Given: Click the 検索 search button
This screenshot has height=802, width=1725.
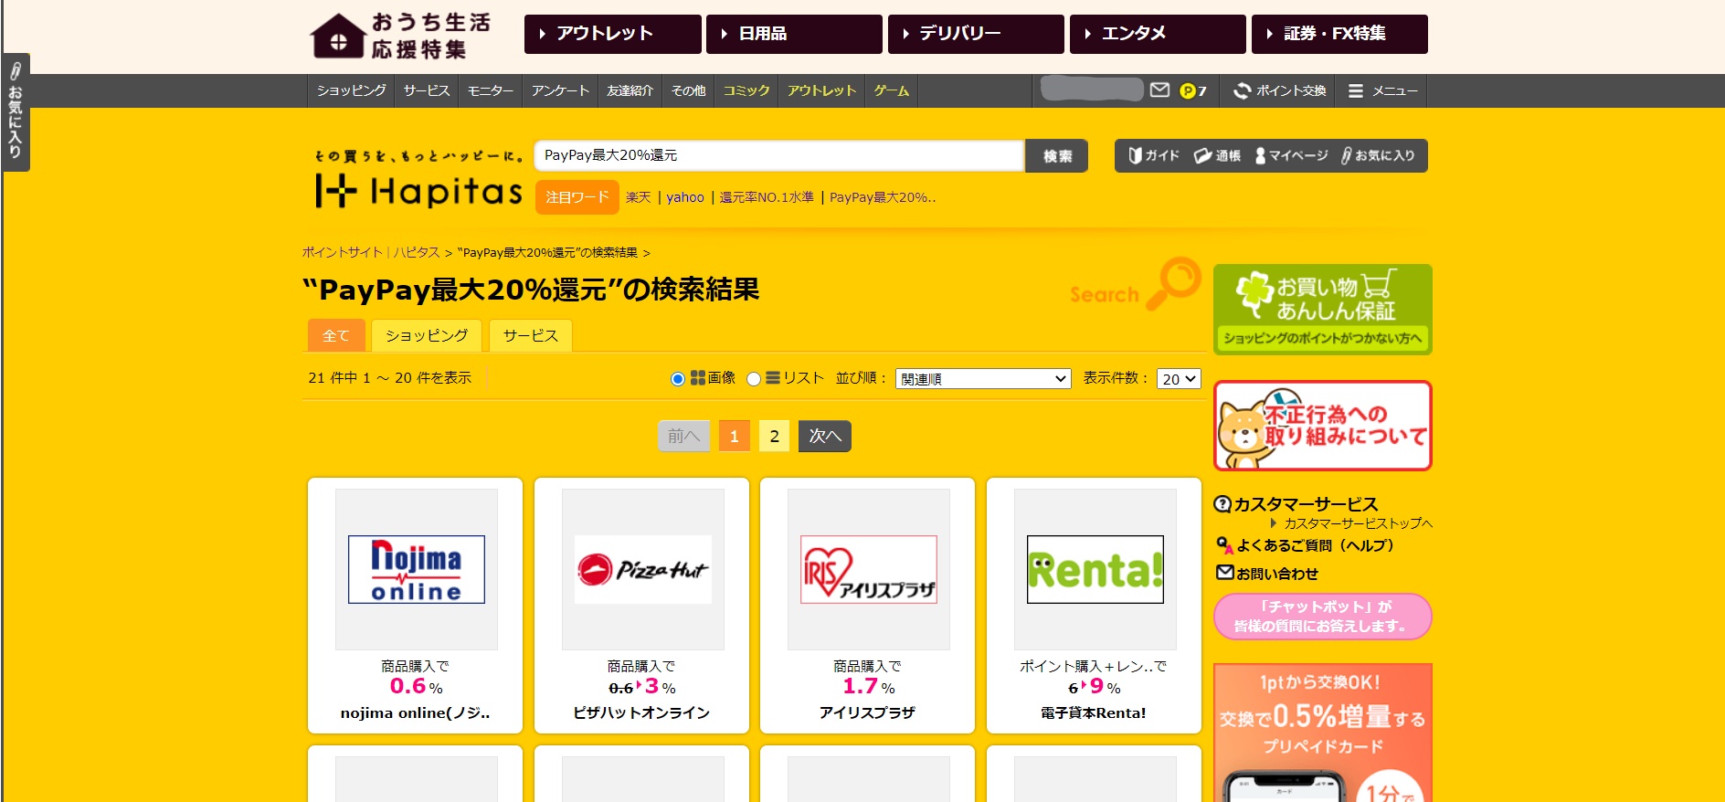Looking at the screenshot, I should point(1057,155).
